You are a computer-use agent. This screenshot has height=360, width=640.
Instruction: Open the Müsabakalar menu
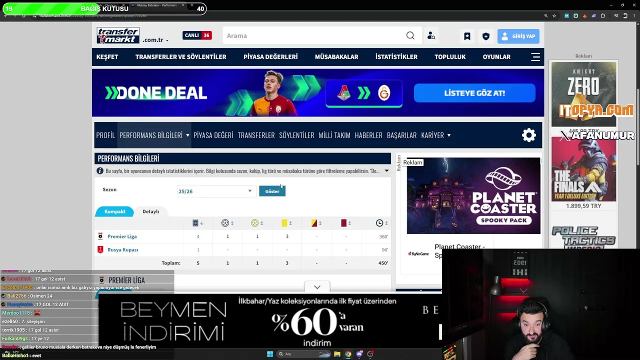336,57
